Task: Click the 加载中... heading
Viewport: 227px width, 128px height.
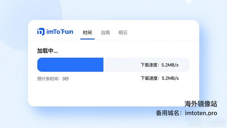Action: coord(48,51)
